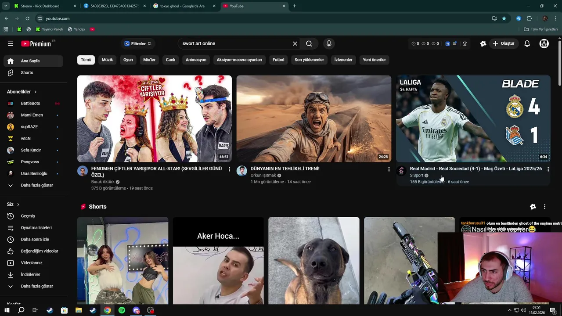The image size is (562, 316).
Task: Open the browser extensions puzzle icon
Action: coord(529,18)
